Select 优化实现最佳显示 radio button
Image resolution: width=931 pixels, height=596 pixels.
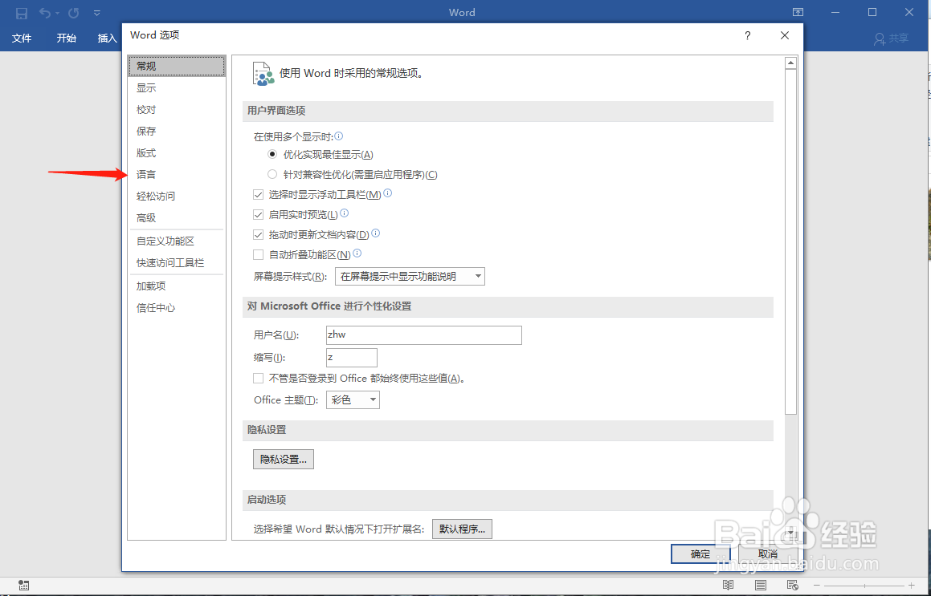coord(272,154)
